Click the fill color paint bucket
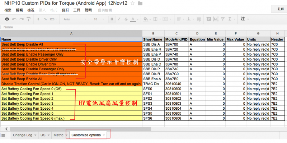Image resolution: width=287 pixels, height=143 pixels. tap(146, 19)
